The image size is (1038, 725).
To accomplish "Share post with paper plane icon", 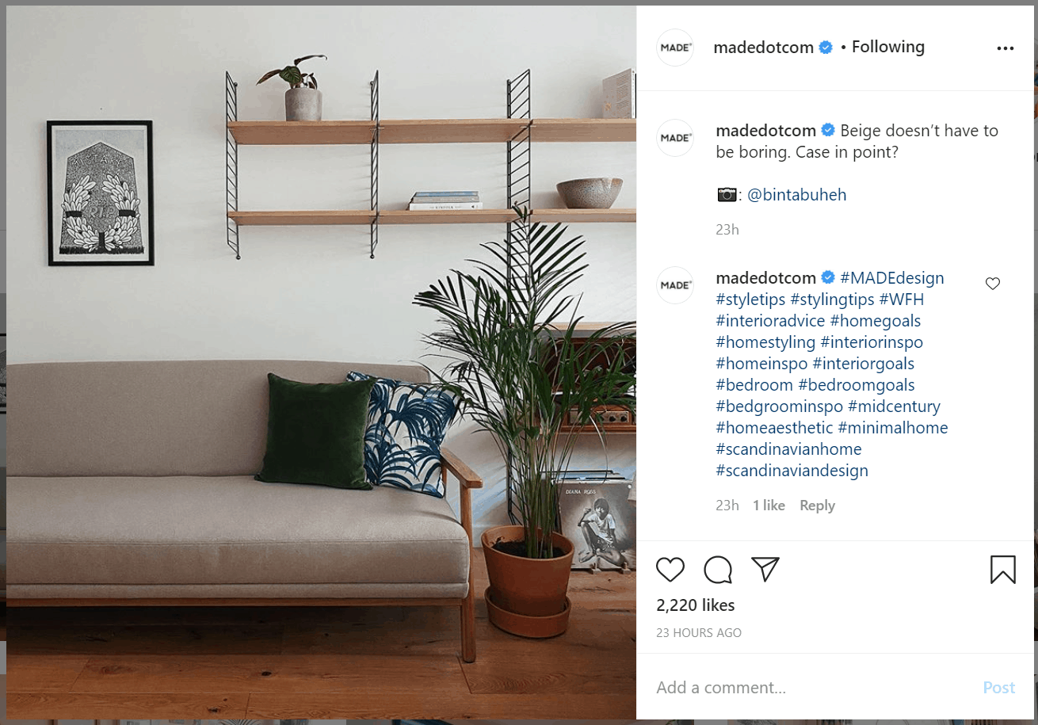I will [x=765, y=569].
